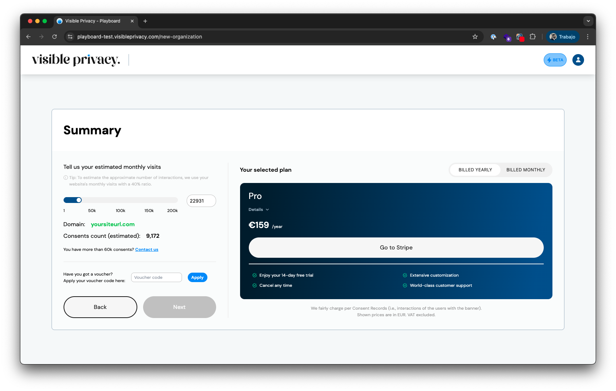
Task: Expand the Pro plan Details chevron
Action: [x=267, y=209]
